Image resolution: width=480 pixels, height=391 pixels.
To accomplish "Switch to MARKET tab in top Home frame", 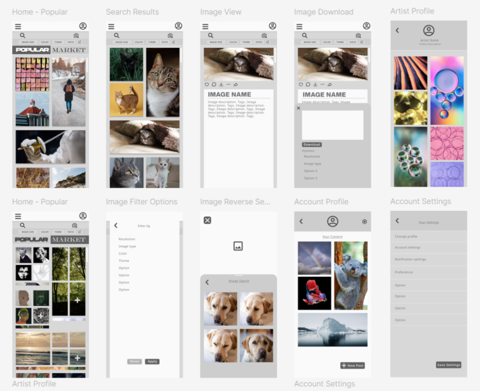I will (x=69, y=50).
